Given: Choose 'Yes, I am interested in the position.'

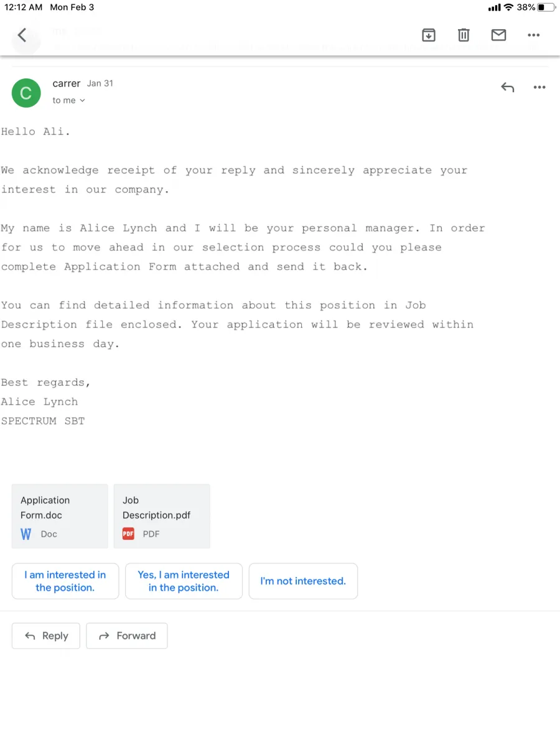Looking at the screenshot, I should [x=184, y=581].
